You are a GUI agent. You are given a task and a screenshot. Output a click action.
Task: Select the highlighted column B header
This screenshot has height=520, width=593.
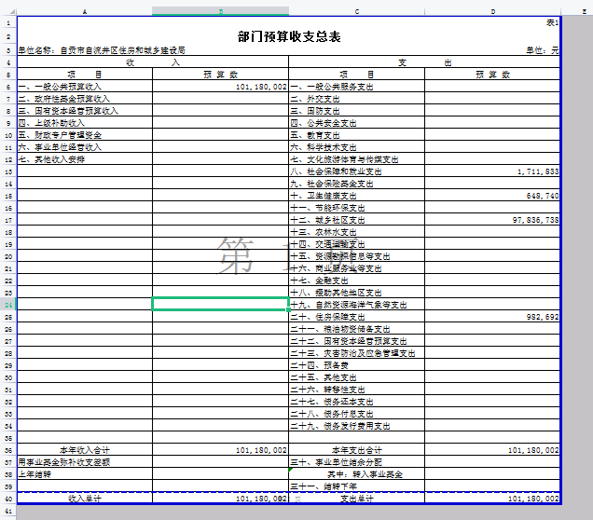point(220,11)
